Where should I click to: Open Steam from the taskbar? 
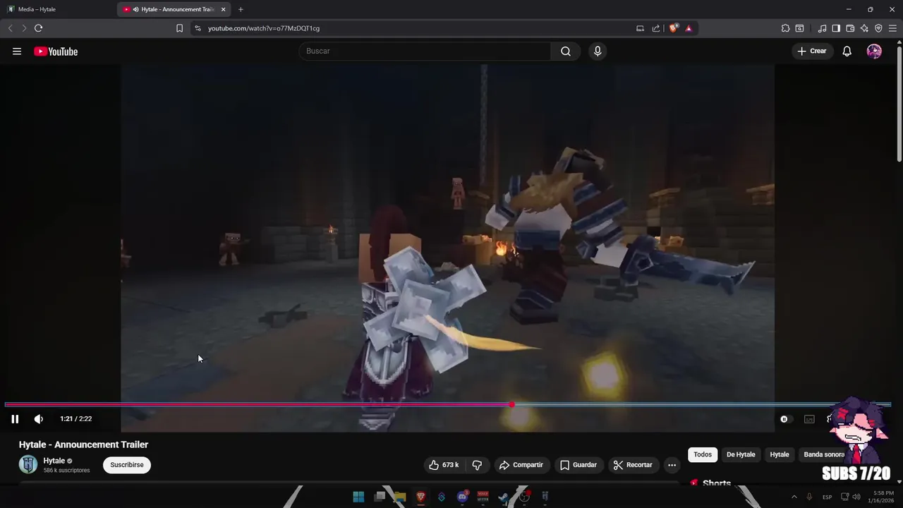click(504, 497)
